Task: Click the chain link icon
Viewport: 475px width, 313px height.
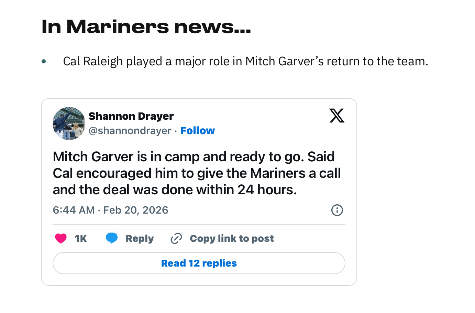Action: (176, 238)
